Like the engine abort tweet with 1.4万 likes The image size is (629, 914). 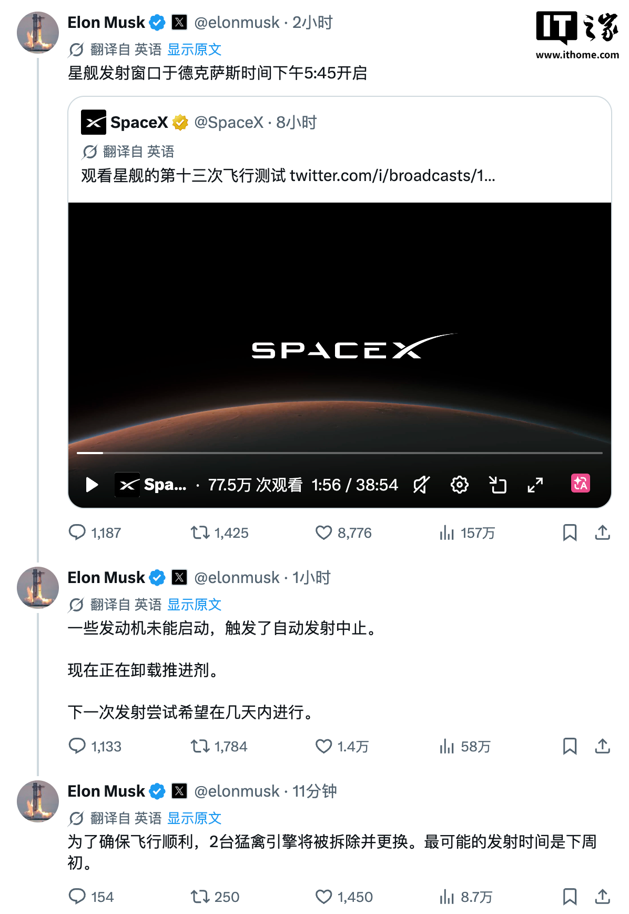pos(342,746)
